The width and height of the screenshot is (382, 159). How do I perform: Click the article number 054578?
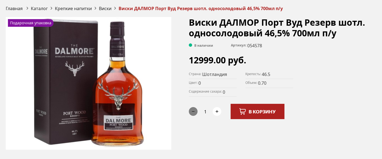[x=255, y=46]
